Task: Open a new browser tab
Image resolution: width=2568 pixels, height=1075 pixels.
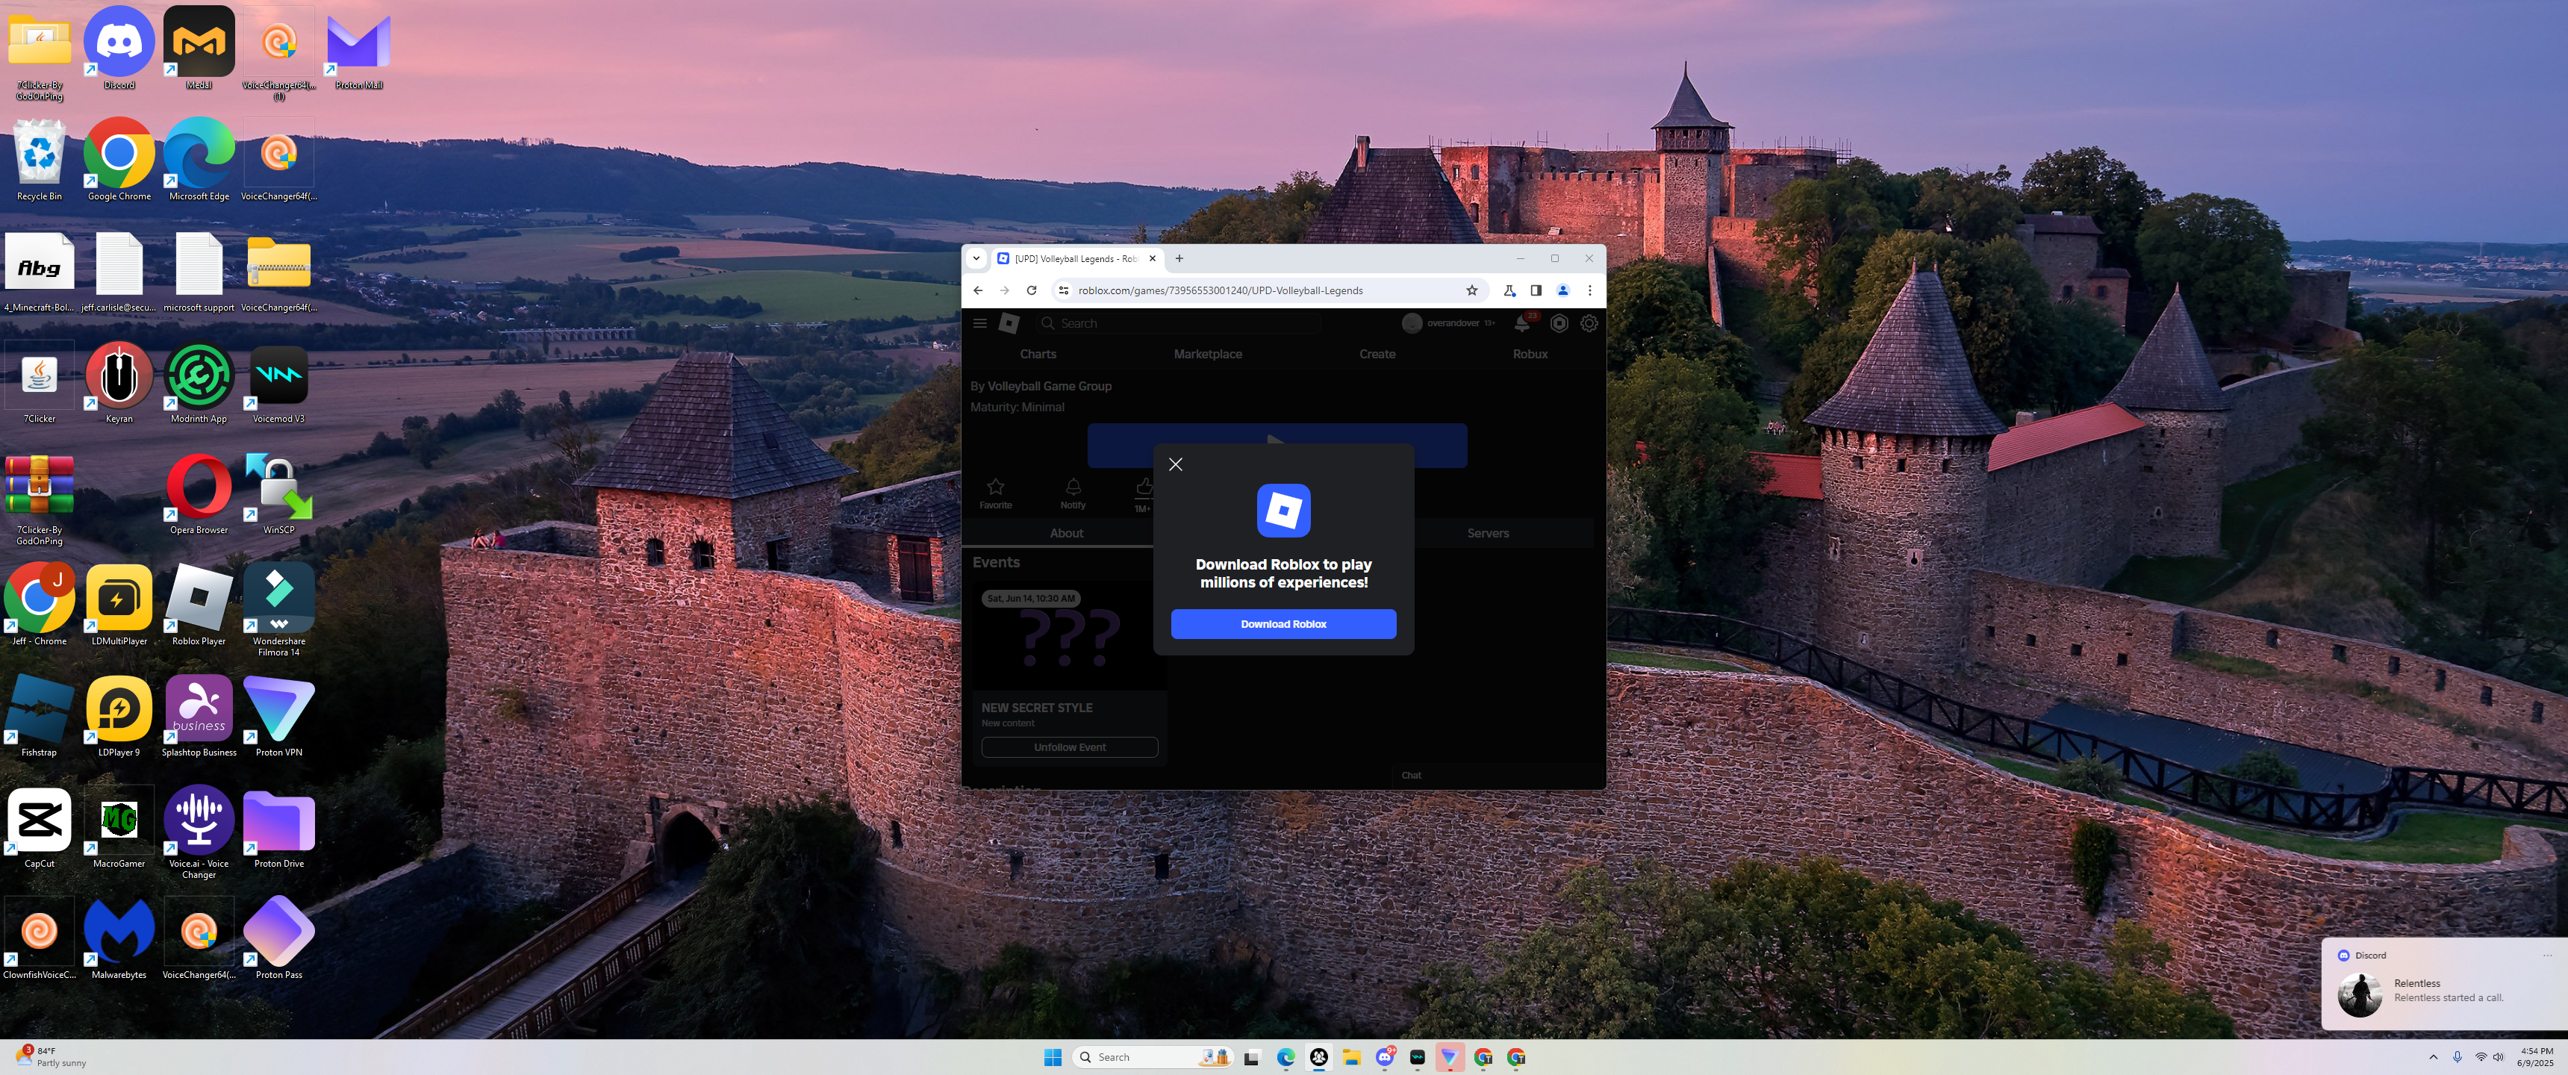Action: (x=1179, y=258)
